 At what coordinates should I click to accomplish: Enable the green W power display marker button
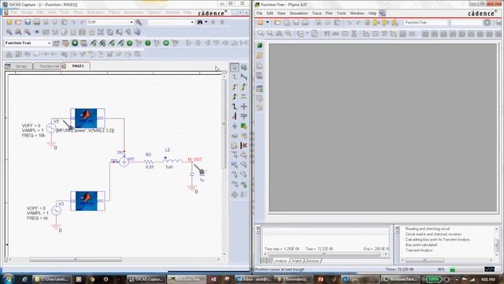tap(166, 43)
